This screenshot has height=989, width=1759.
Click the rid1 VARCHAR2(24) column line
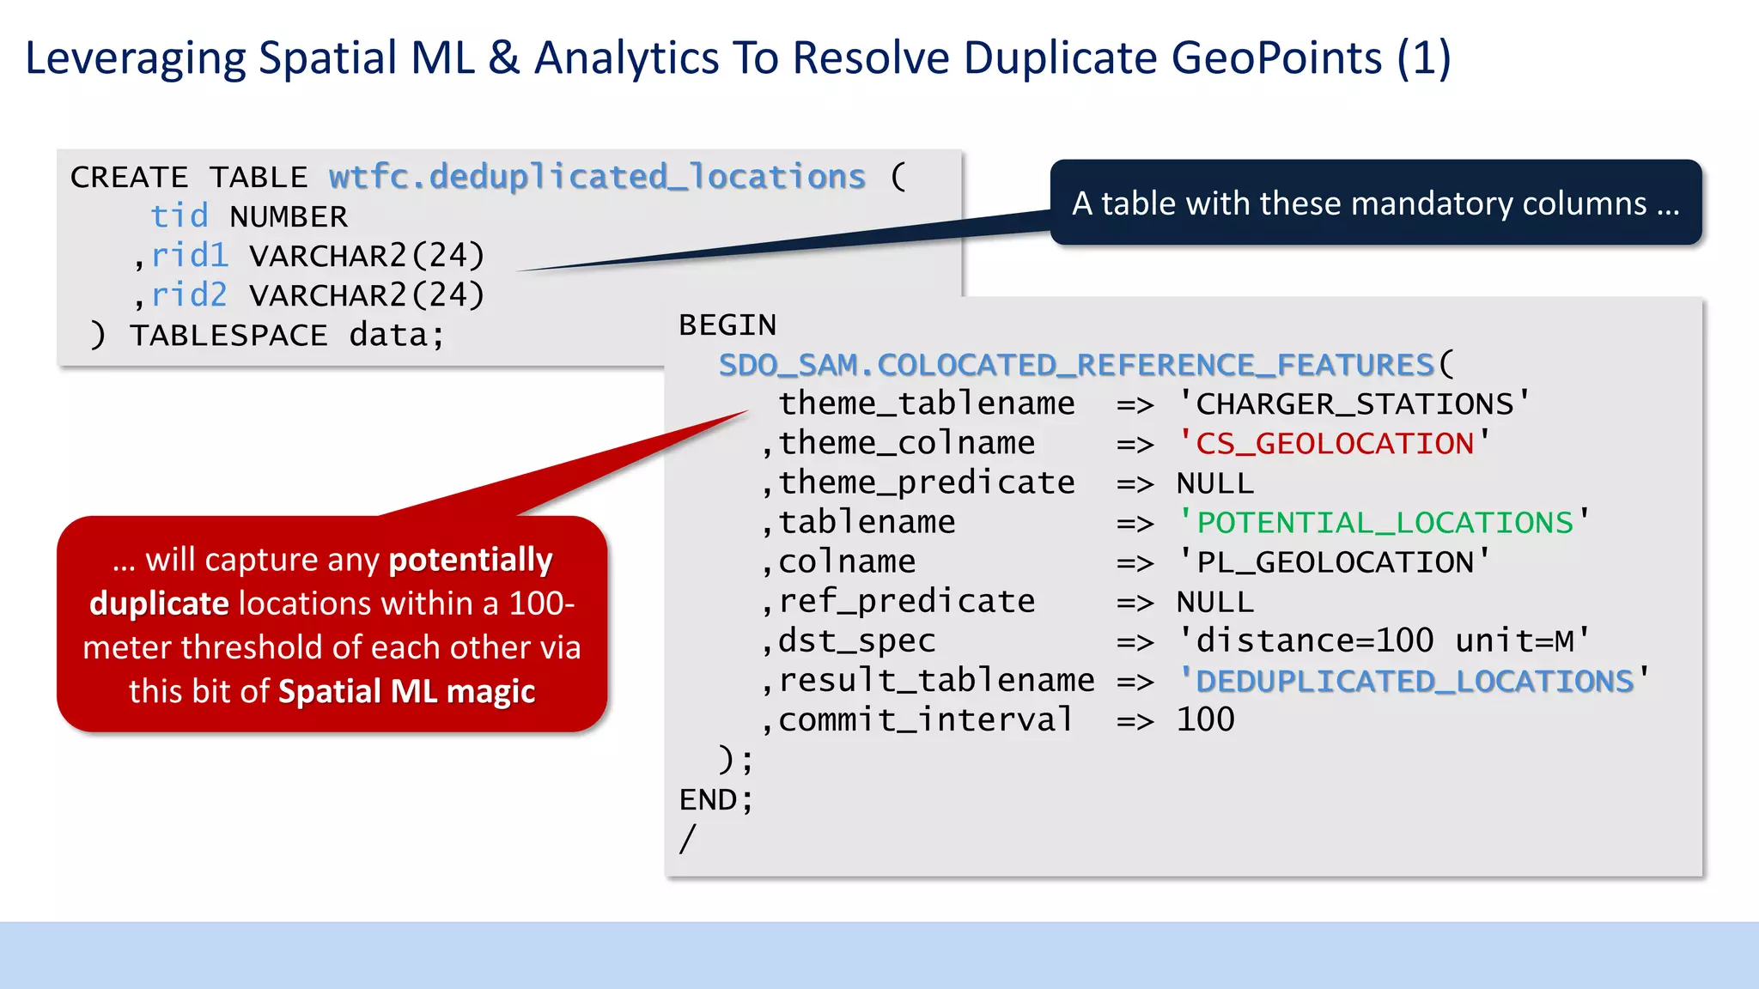(x=309, y=256)
